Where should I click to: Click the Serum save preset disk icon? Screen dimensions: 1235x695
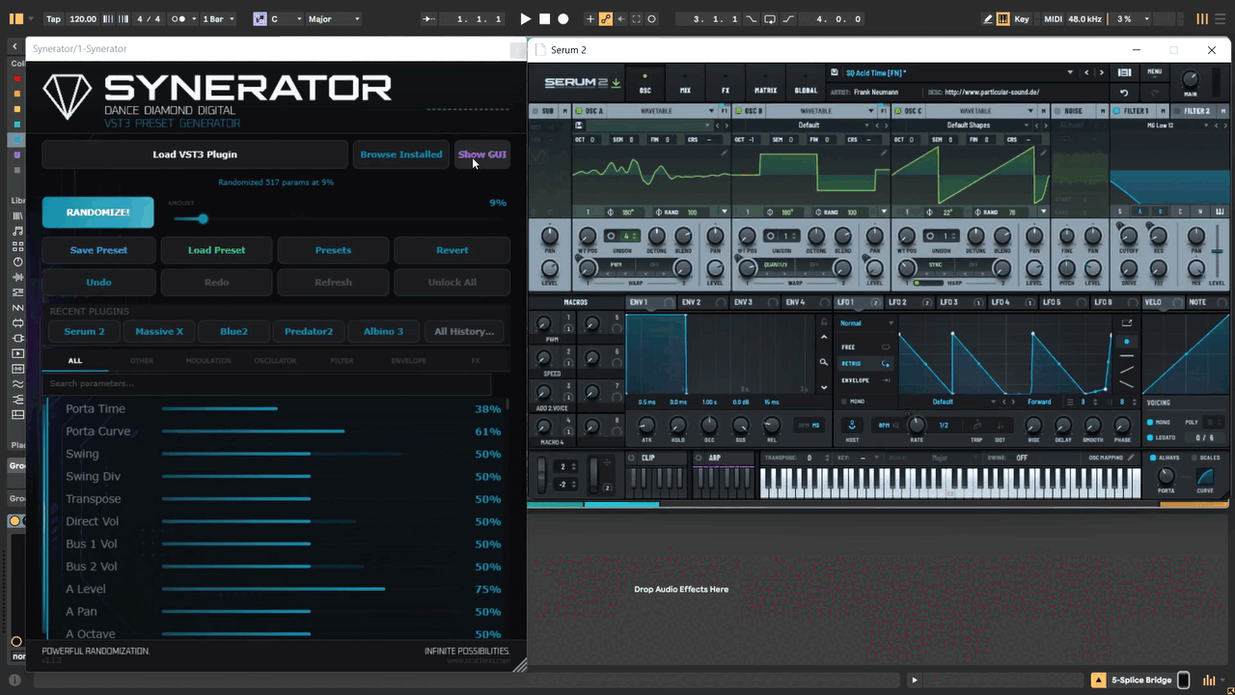tap(834, 72)
